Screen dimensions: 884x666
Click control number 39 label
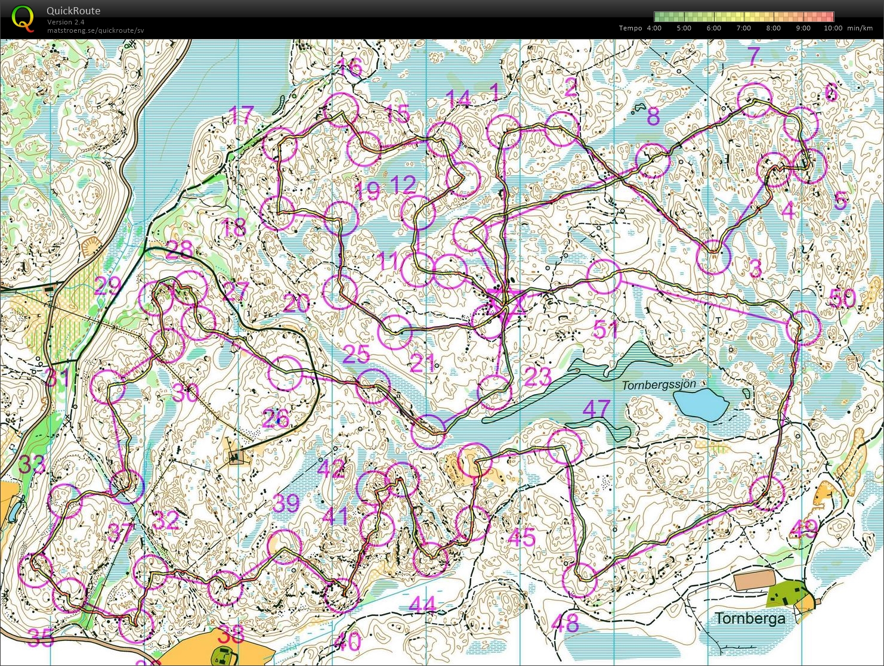click(x=286, y=504)
